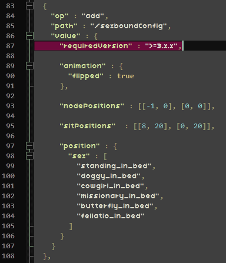Click the "position" key on line 97

pos(79,146)
